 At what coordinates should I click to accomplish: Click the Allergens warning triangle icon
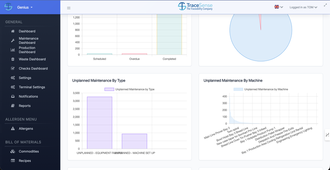(13, 129)
